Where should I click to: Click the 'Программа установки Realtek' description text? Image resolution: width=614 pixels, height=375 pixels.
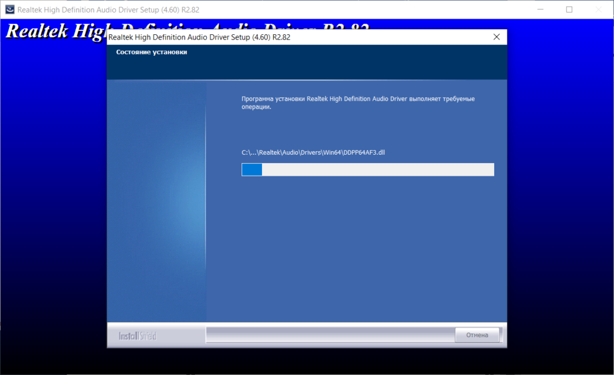coord(358,103)
